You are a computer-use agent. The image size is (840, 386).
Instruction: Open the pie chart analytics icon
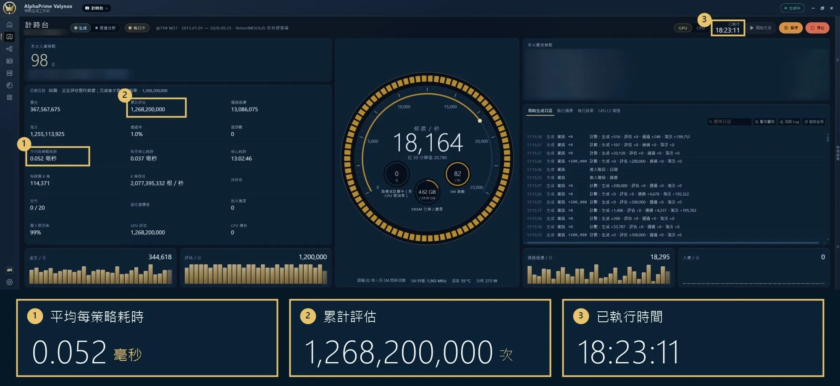click(9, 86)
